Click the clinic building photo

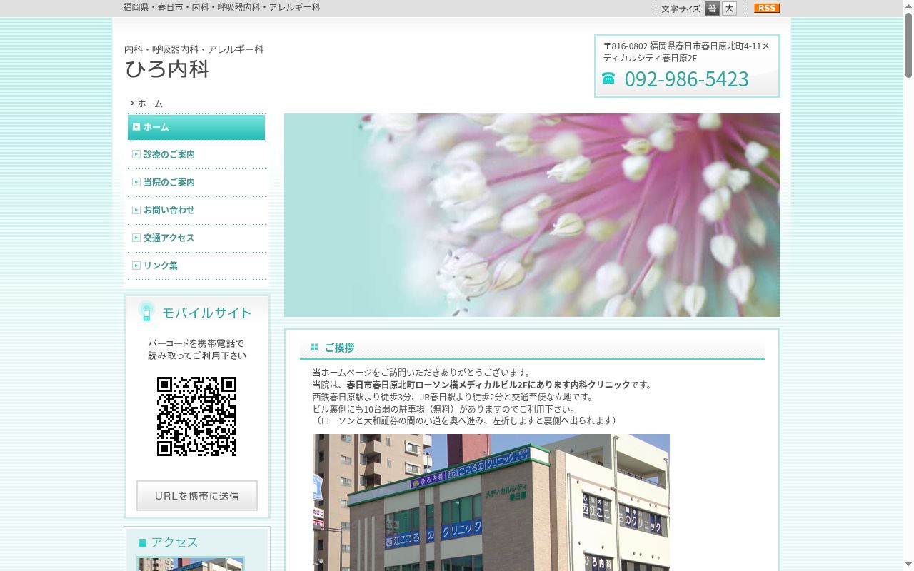click(x=491, y=502)
